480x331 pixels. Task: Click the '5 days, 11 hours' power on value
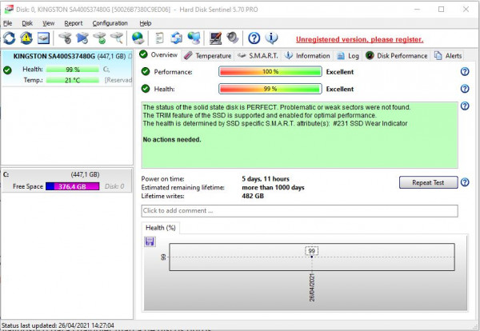[x=266, y=178]
